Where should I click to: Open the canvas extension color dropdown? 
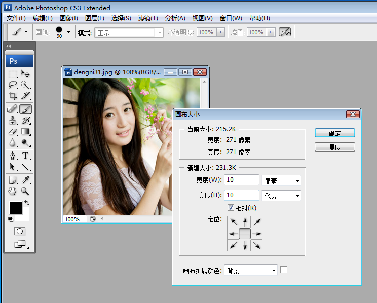click(x=250, y=271)
